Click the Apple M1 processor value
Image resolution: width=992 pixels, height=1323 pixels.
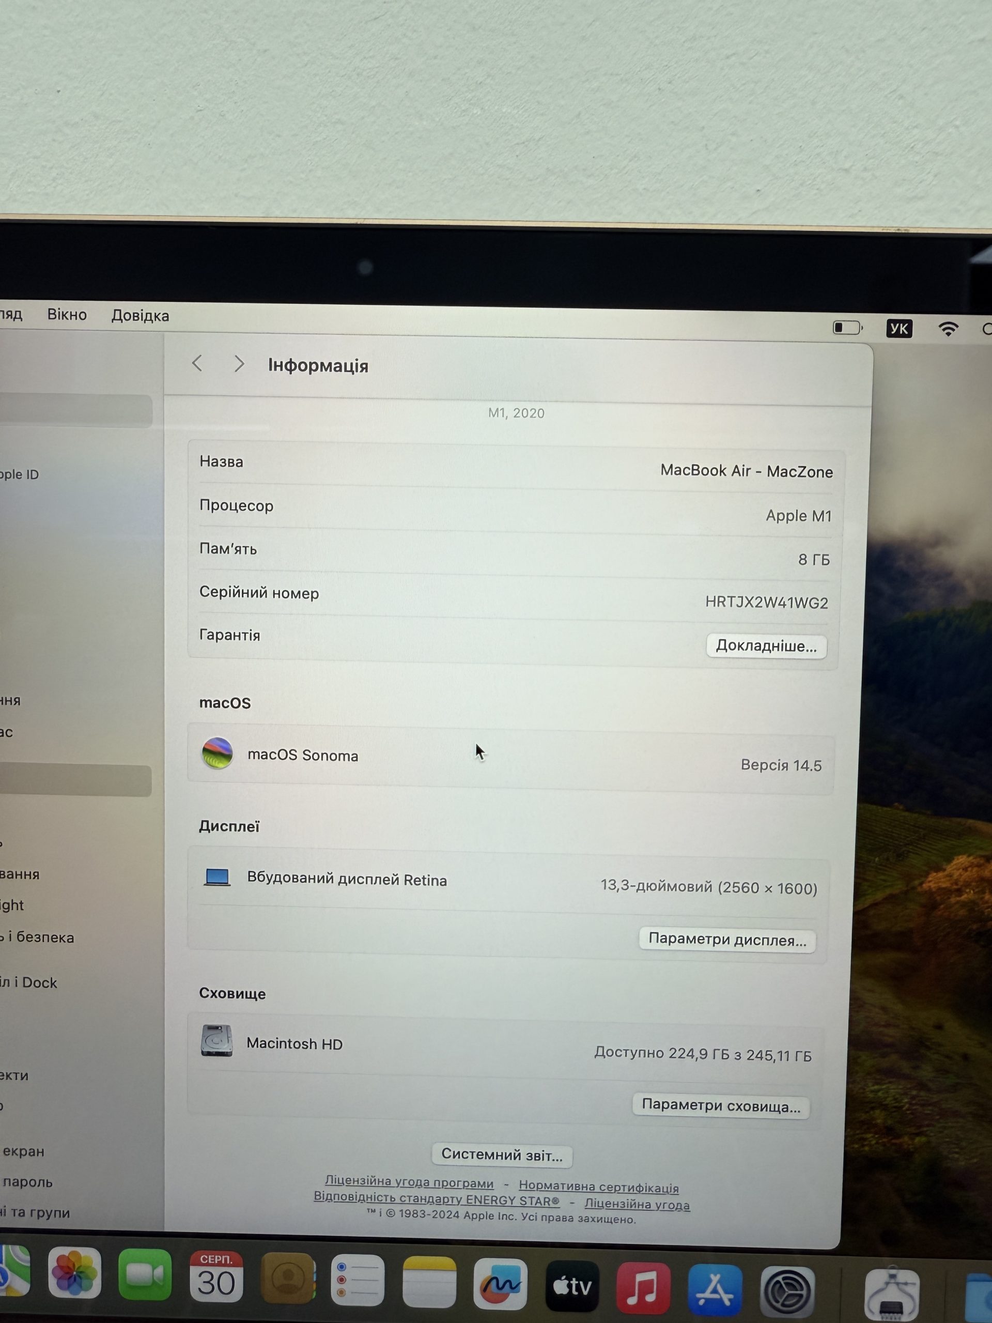[x=798, y=515]
